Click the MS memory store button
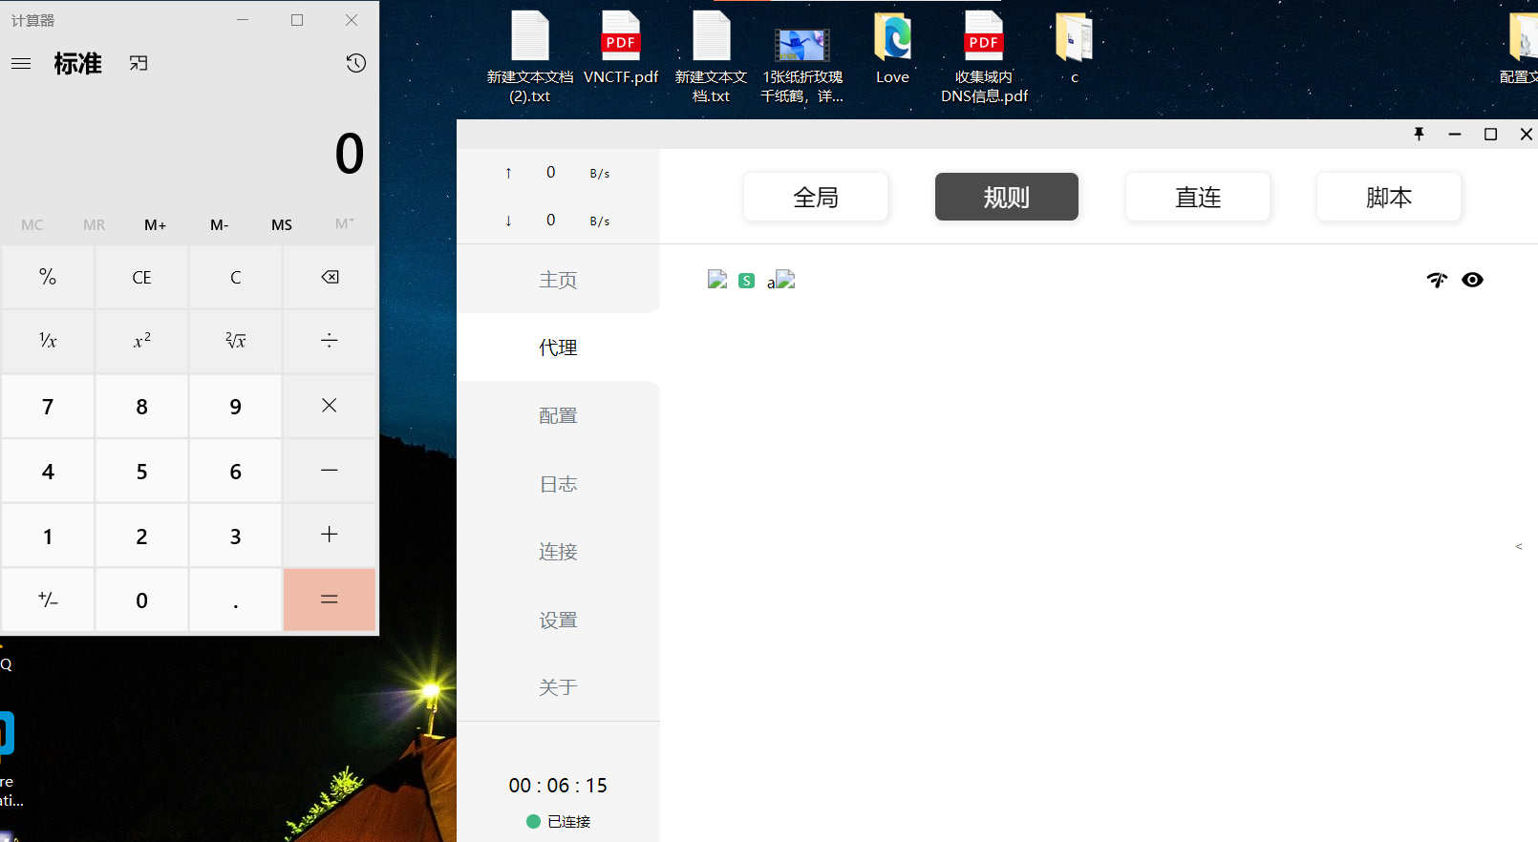 [282, 224]
